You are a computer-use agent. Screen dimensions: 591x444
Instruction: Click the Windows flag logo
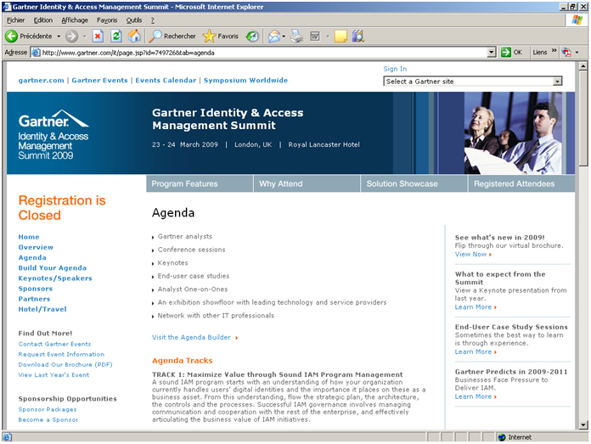(x=577, y=20)
